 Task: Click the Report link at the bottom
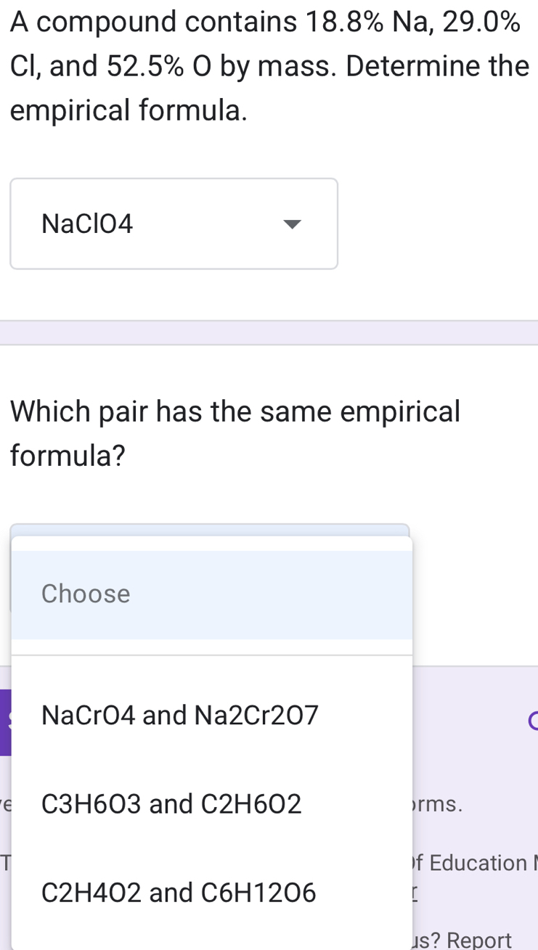coord(481,940)
